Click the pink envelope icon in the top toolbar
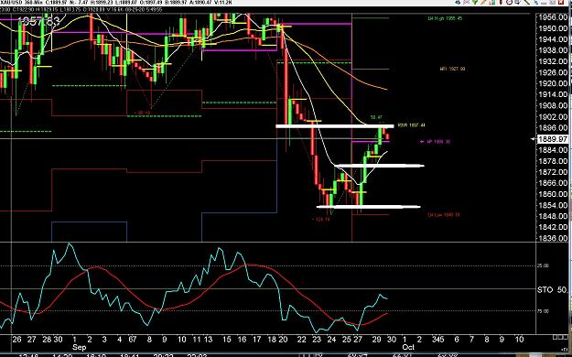 click(466, 2)
